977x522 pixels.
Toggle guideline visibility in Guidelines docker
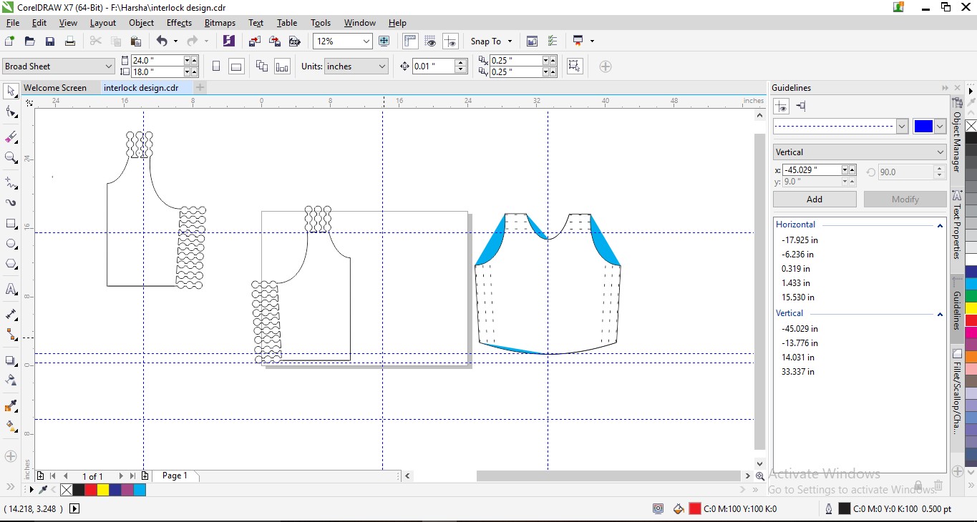[x=782, y=107]
